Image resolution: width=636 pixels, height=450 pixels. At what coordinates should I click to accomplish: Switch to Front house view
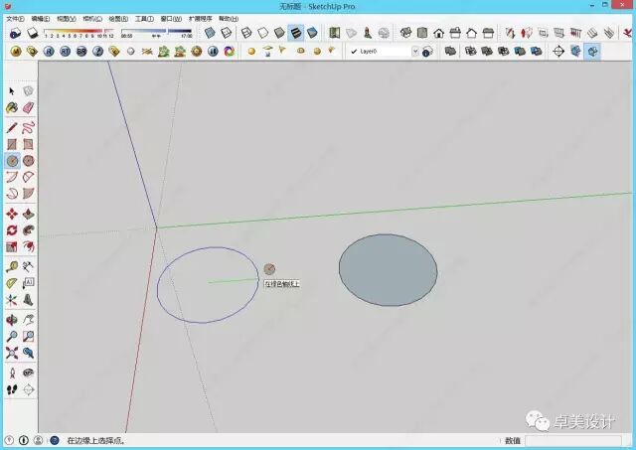438,33
